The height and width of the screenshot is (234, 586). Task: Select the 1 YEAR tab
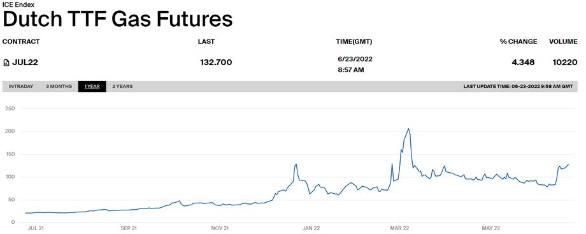pyautogui.click(x=92, y=87)
